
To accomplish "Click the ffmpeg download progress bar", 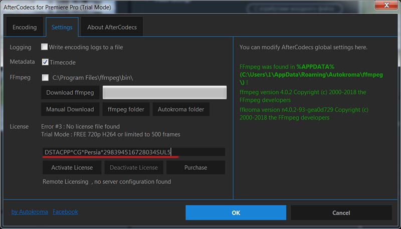I will [x=164, y=92].
